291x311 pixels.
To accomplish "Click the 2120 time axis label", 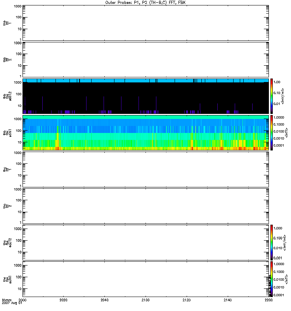I will click(x=187, y=301).
